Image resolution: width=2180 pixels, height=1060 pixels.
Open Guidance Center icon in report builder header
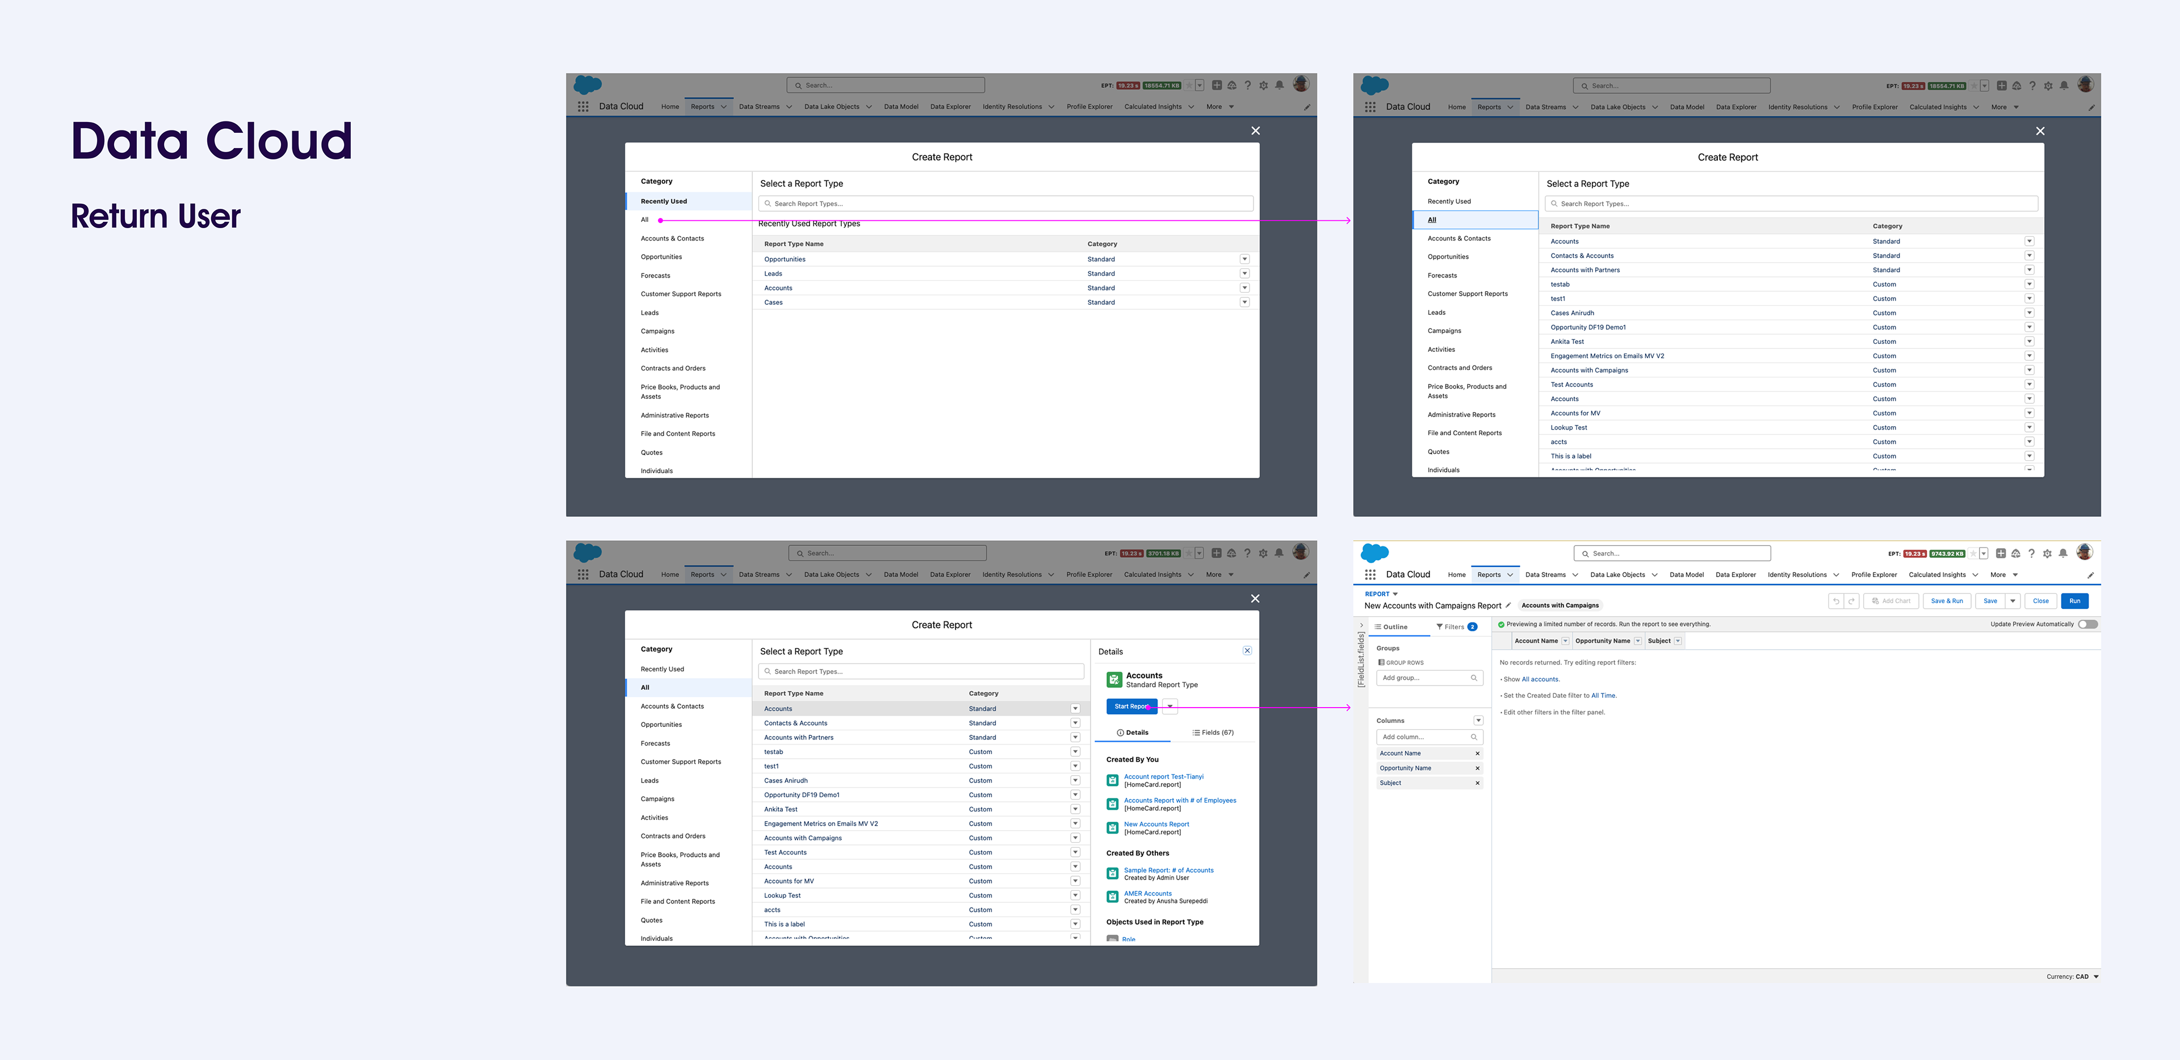(2016, 553)
